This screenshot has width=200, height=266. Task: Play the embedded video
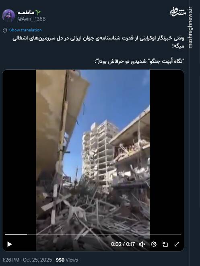point(10,244)
